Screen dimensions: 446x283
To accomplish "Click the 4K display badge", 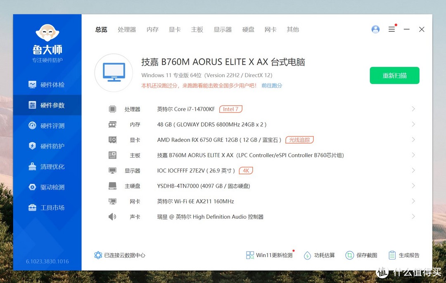I will pyautogui.click(x=246, y=170).
